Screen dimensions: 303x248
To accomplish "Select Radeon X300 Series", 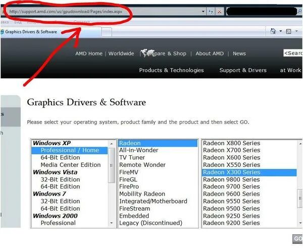I will (249, 172).
